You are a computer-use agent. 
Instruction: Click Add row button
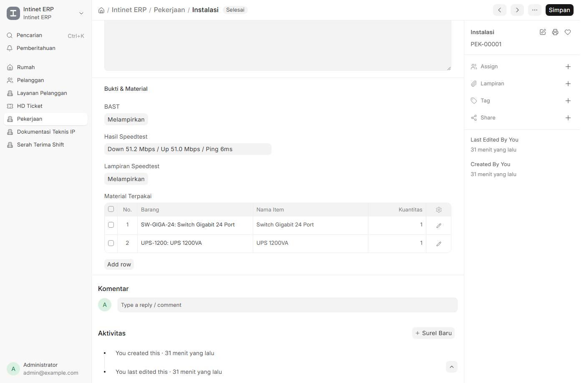point(119,264)
